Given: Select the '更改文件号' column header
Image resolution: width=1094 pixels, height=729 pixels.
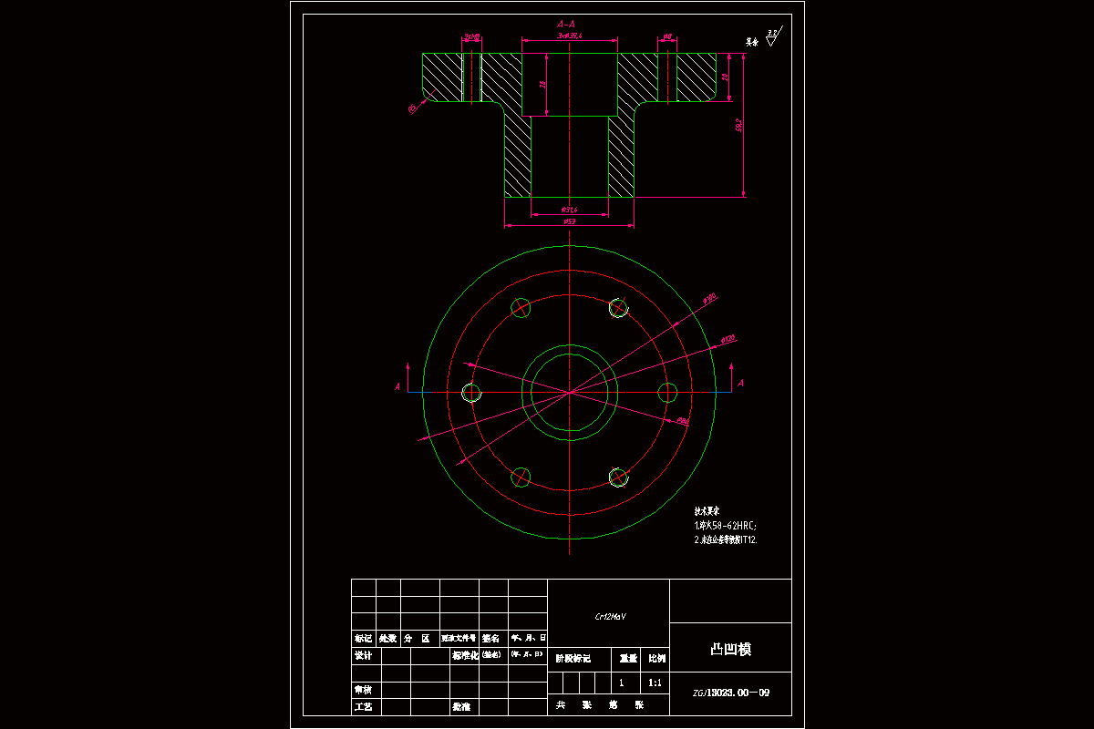Looking at the screenshot, I should click(459, 639).
